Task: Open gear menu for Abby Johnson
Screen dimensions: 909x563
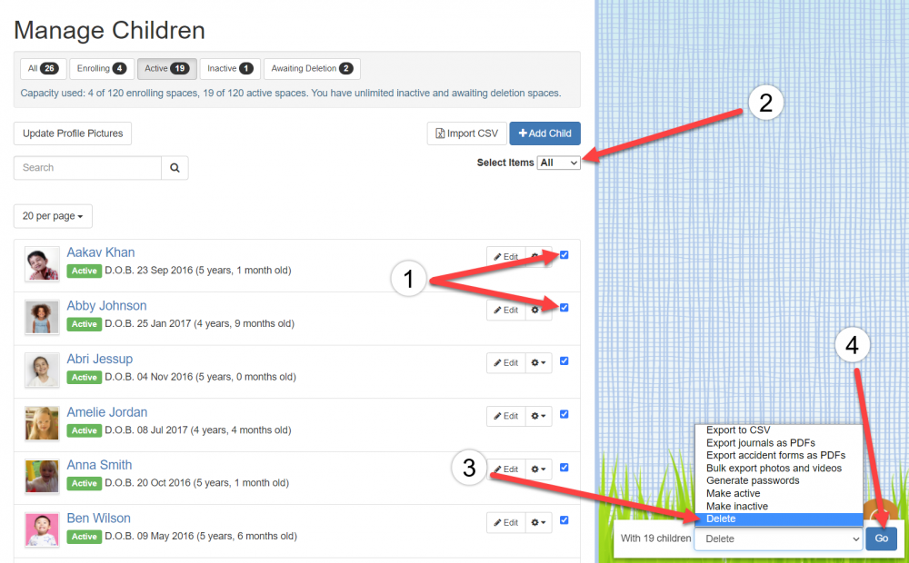Action: [x=538, y=310]
